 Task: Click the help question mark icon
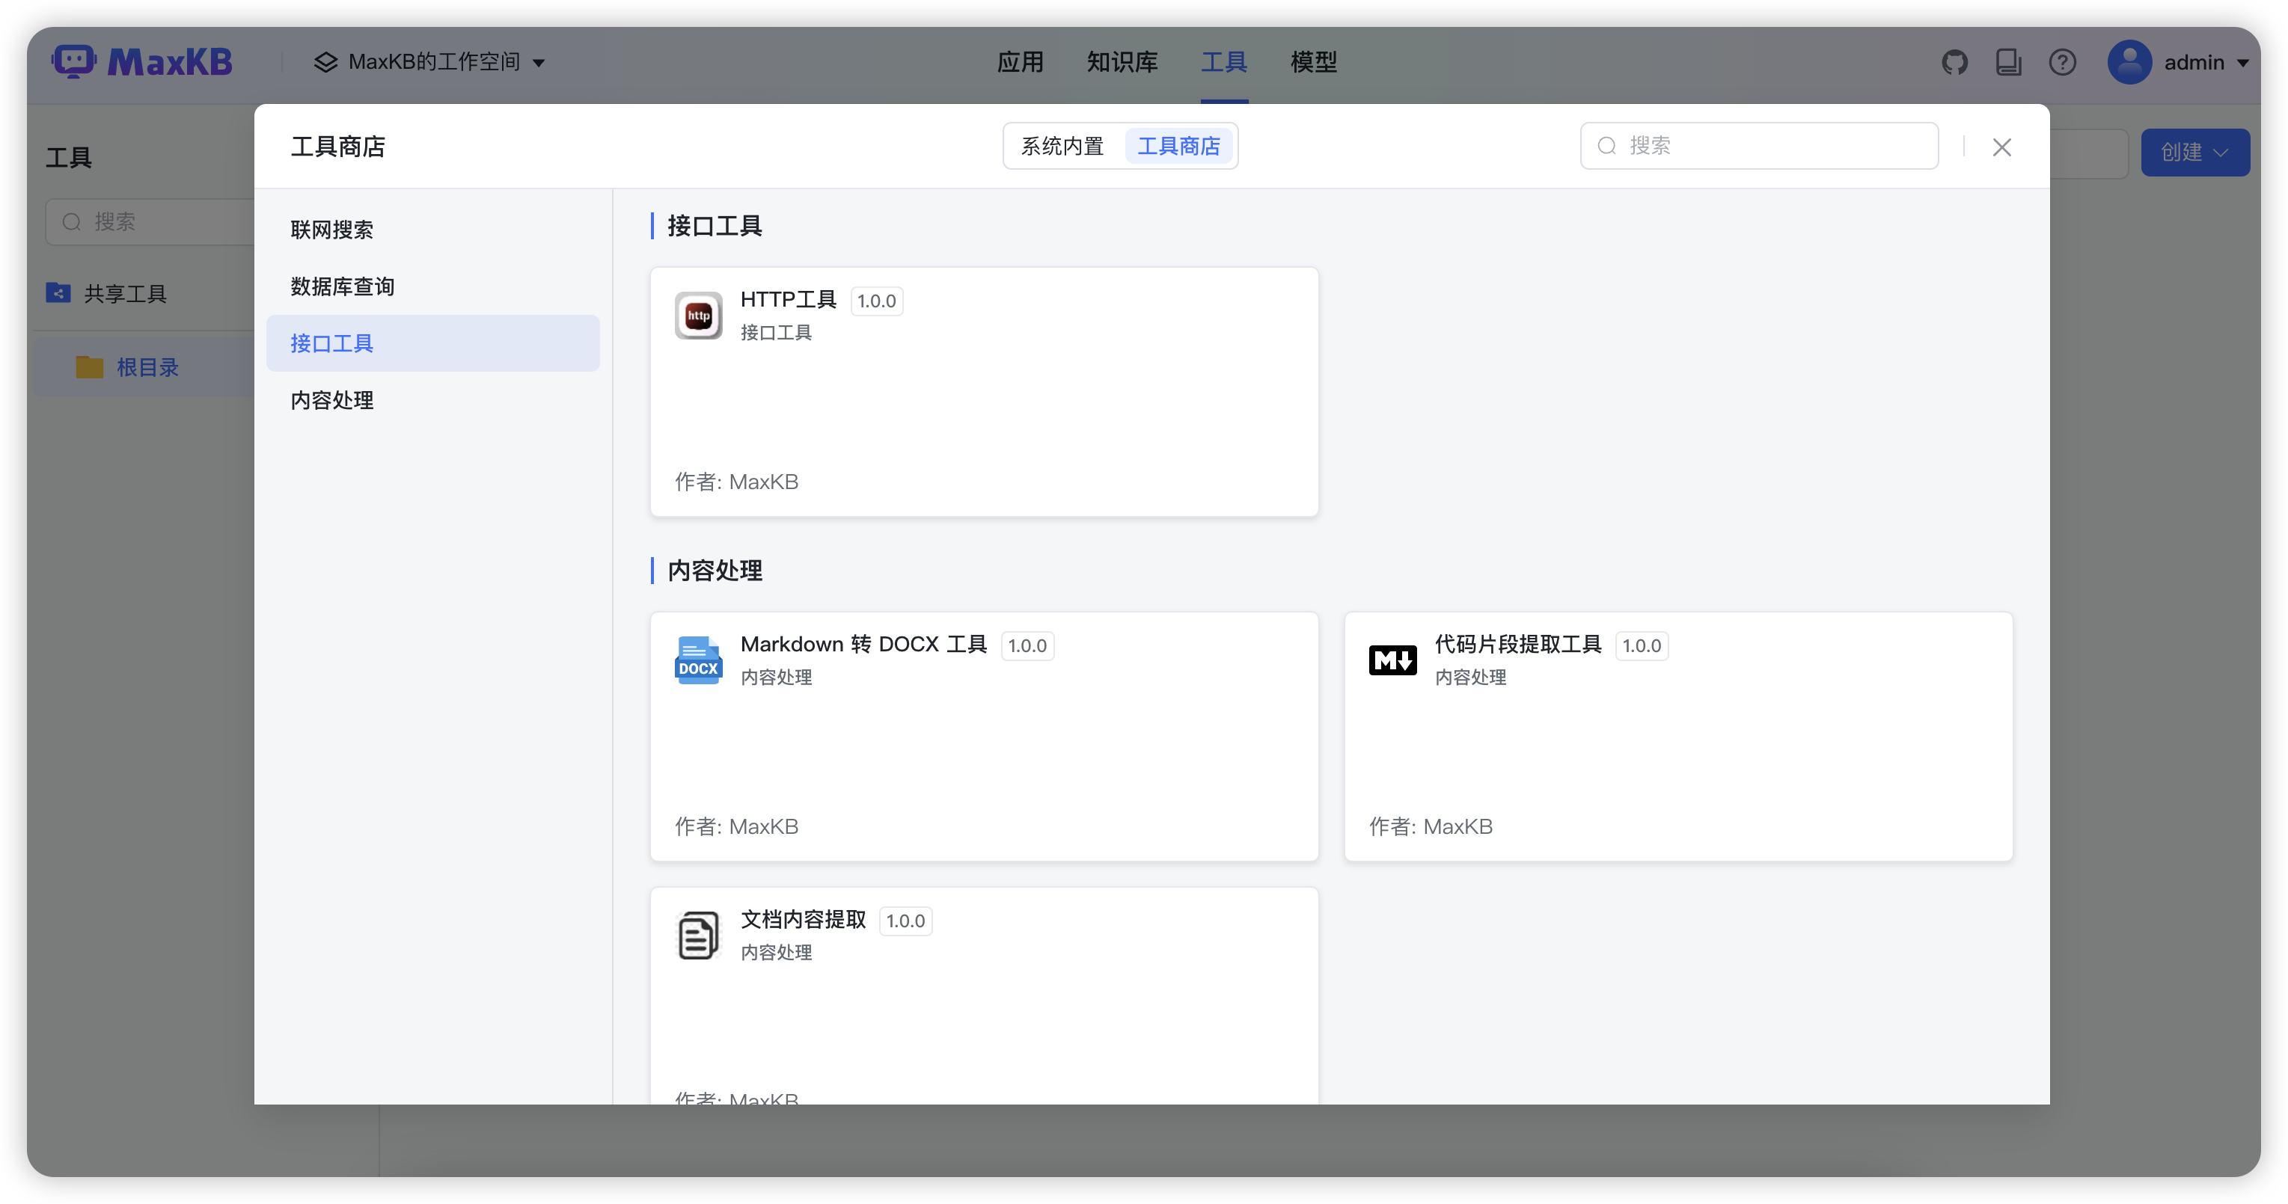[2062, 62]
